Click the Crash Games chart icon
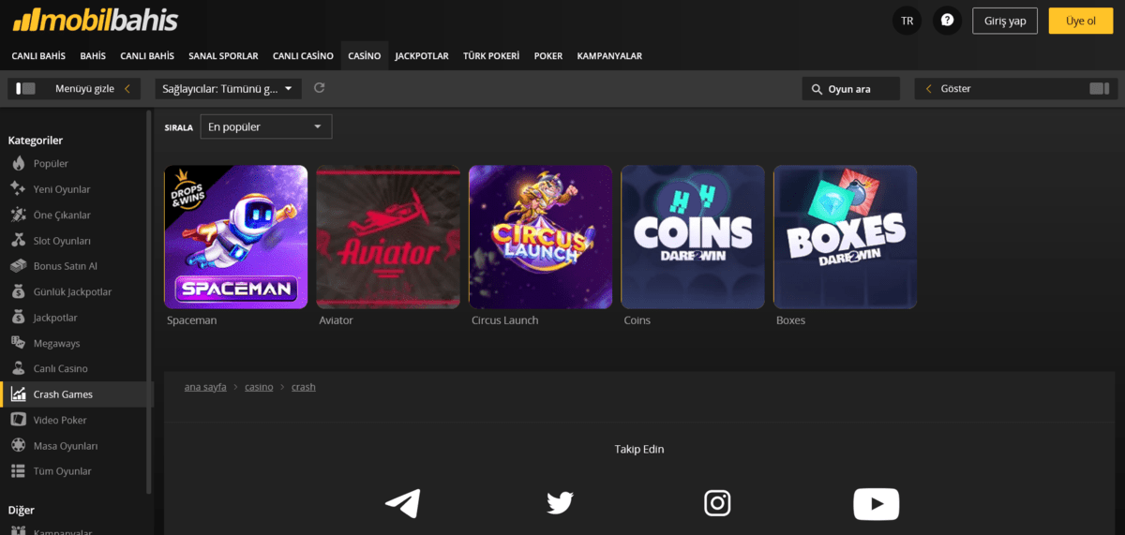 [18, 394]
